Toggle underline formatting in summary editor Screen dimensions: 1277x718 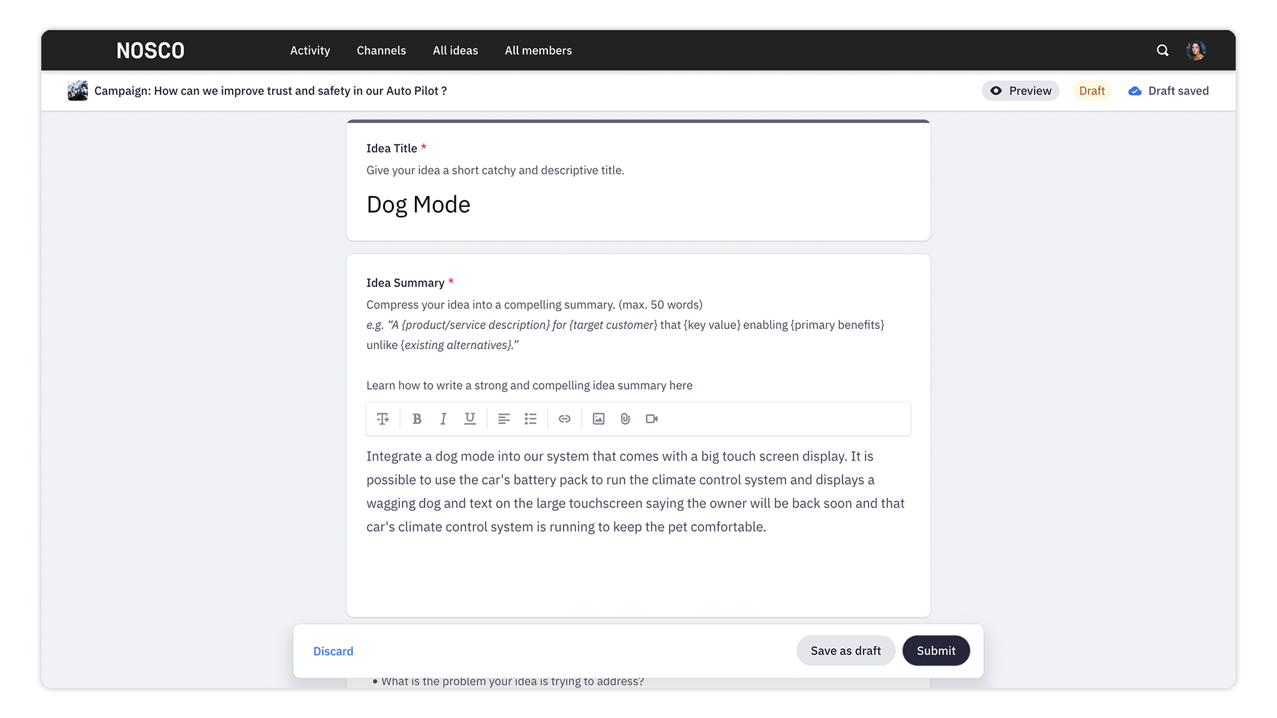click(470, 419)
